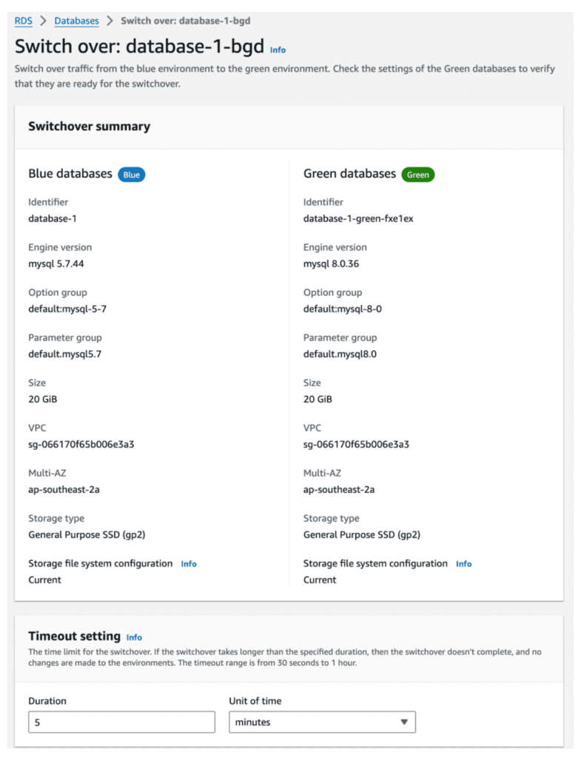Open Info for Blue storage file system configuration

click(x=189, y=564)
